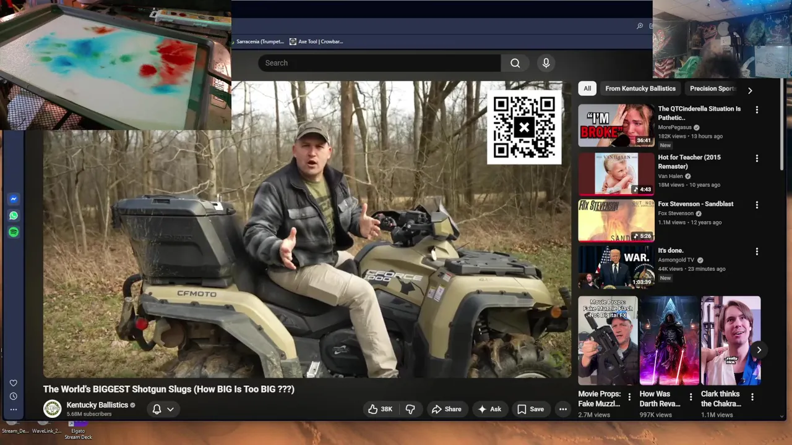Click on the main video player

tap(307, 229)
